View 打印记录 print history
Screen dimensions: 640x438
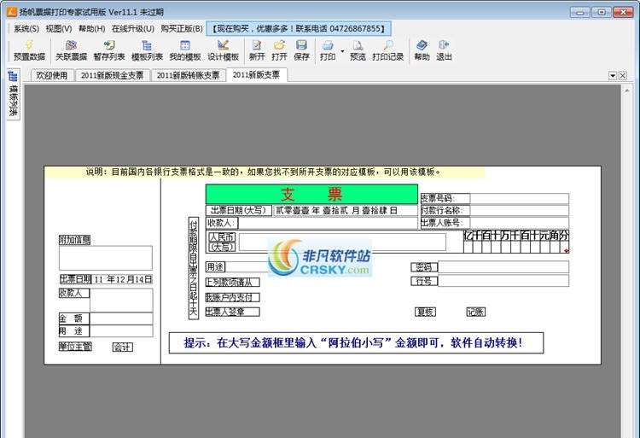pyautogui.click(x=387, y=50)
